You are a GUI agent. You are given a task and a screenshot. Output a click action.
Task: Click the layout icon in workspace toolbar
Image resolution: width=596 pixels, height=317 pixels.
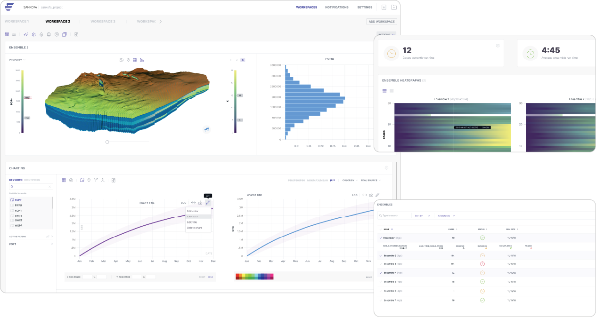76,34
